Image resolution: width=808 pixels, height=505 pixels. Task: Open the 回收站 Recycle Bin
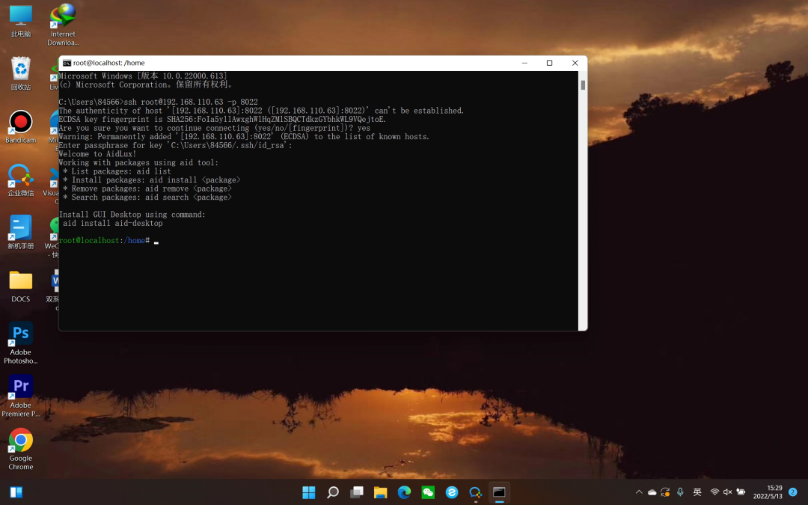pyautogui.click(x=20, y=70)
